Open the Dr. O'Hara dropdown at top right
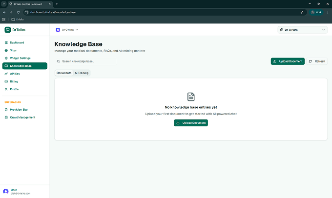 (302, 30)
